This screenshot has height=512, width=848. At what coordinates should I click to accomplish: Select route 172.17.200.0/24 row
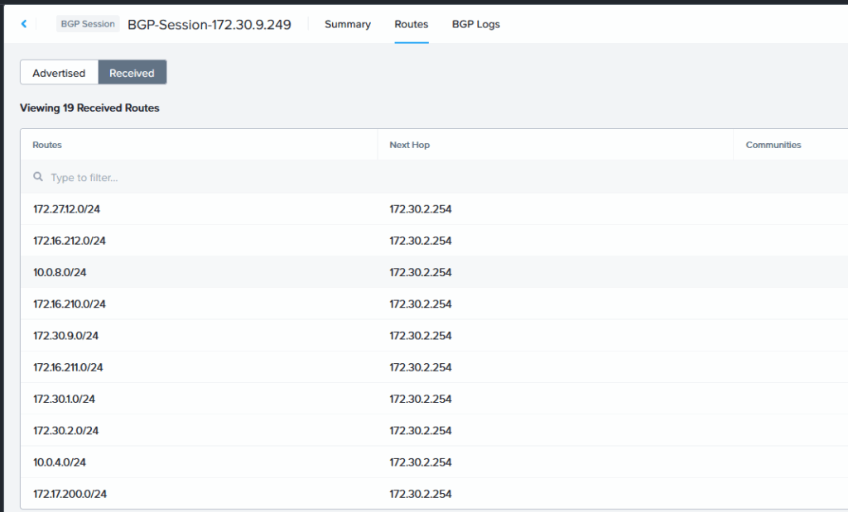(70, 494)
